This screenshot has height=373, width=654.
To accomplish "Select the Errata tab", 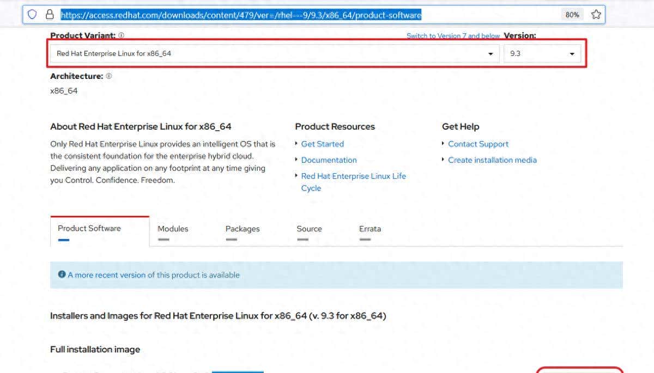I will 370,229.
